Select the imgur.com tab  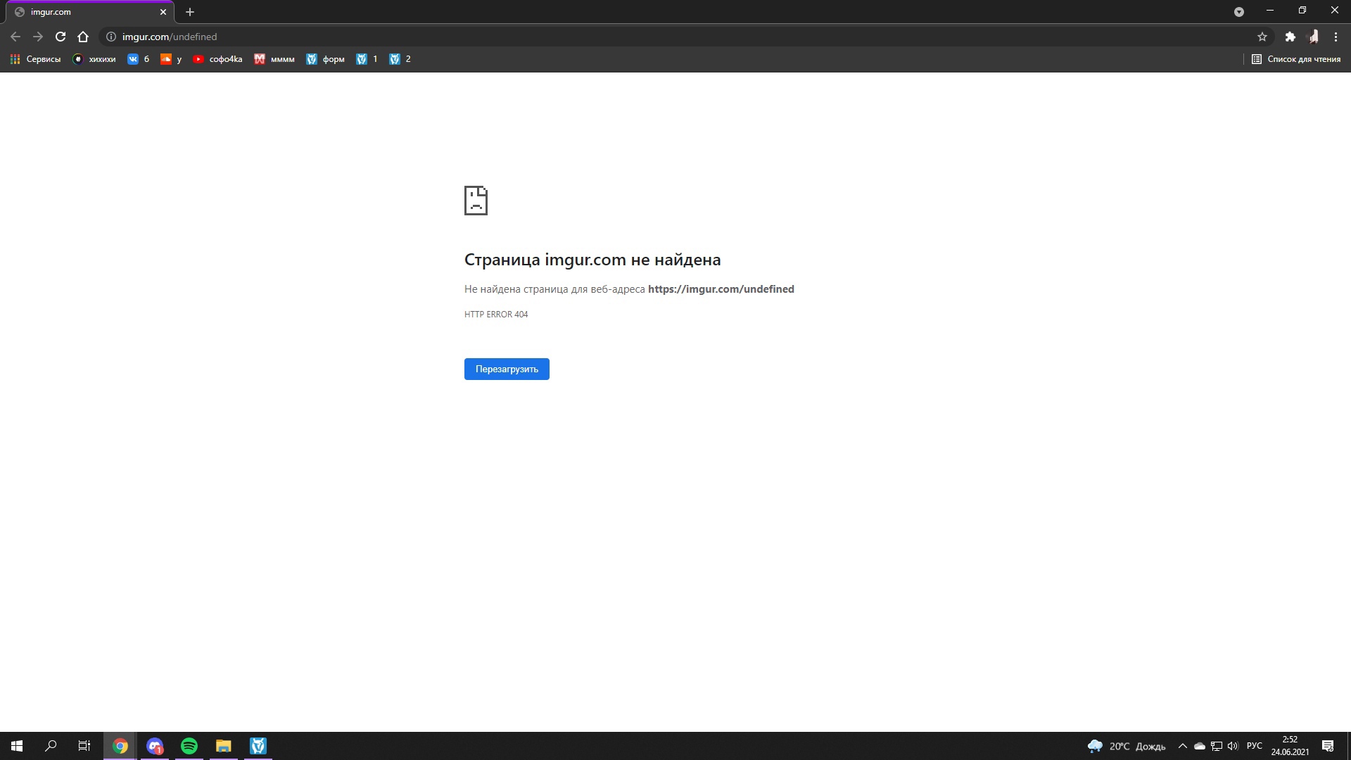(90, 12)
